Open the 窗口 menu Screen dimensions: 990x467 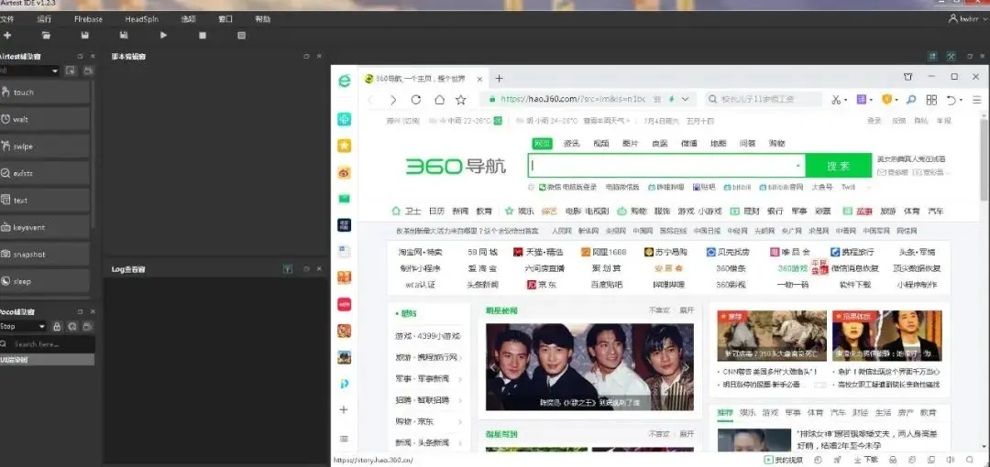(225, 19)
